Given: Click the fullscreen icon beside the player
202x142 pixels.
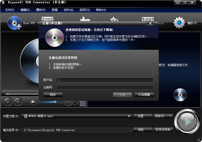Looking at the screenshot, I should click(x=82, y=102).
